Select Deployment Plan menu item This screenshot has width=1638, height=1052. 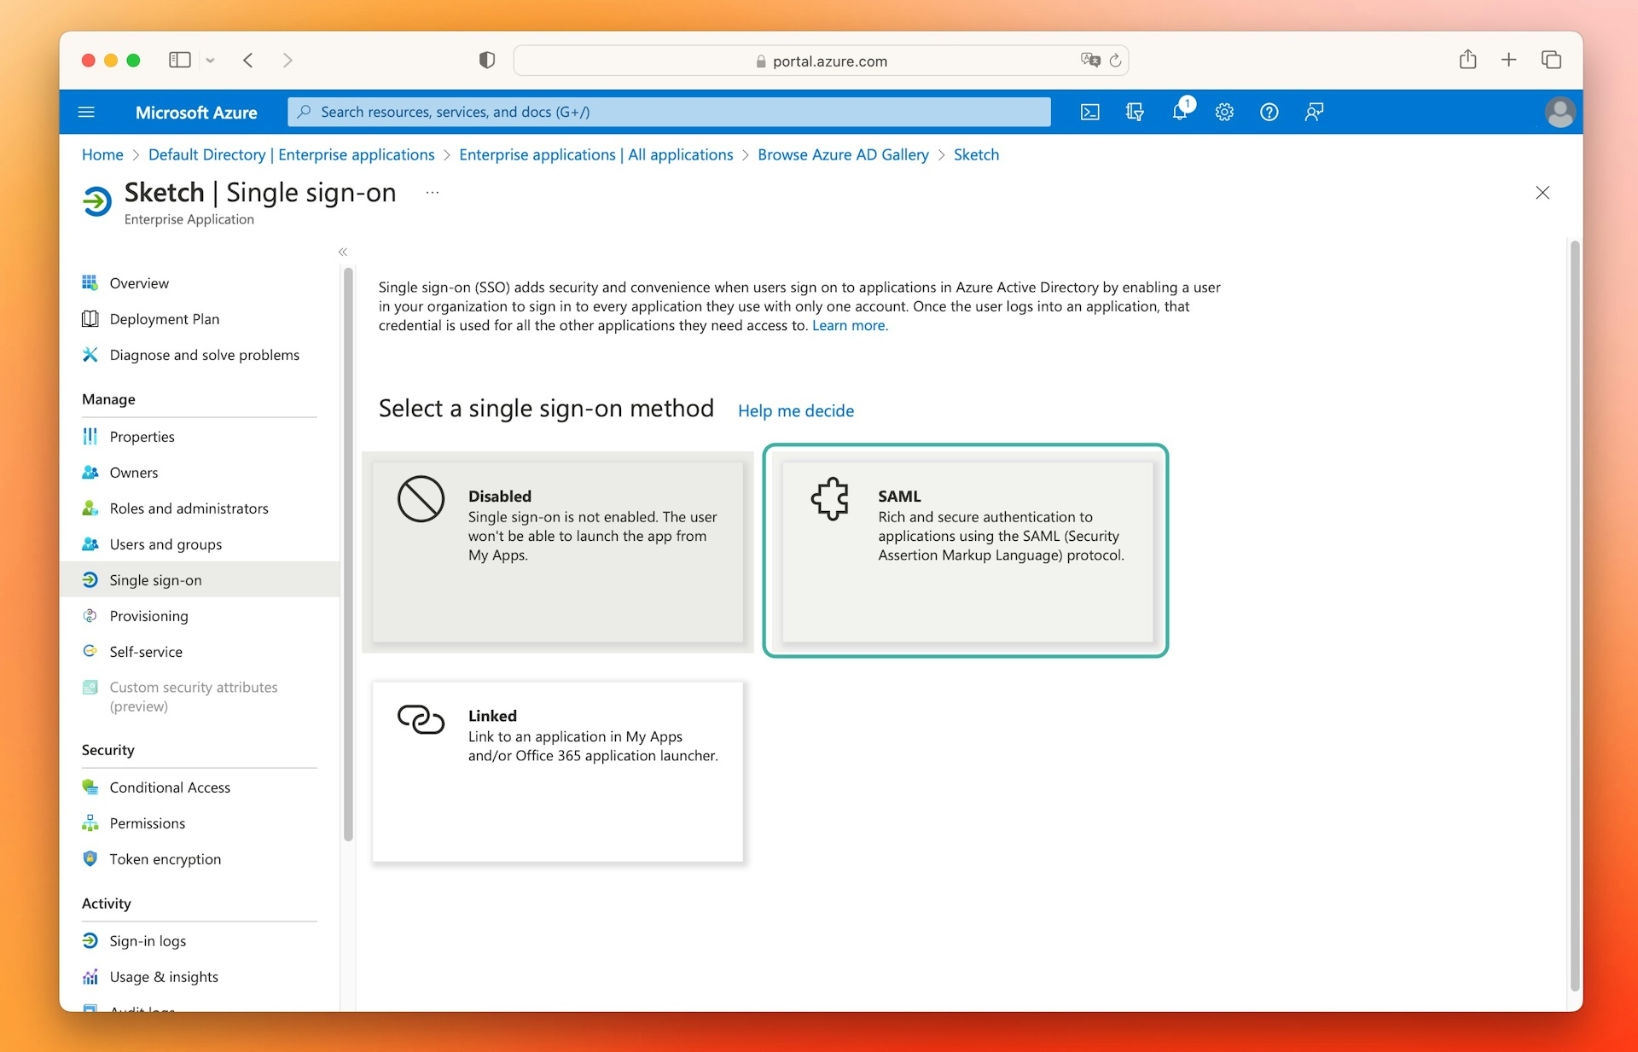coord(200,319)
